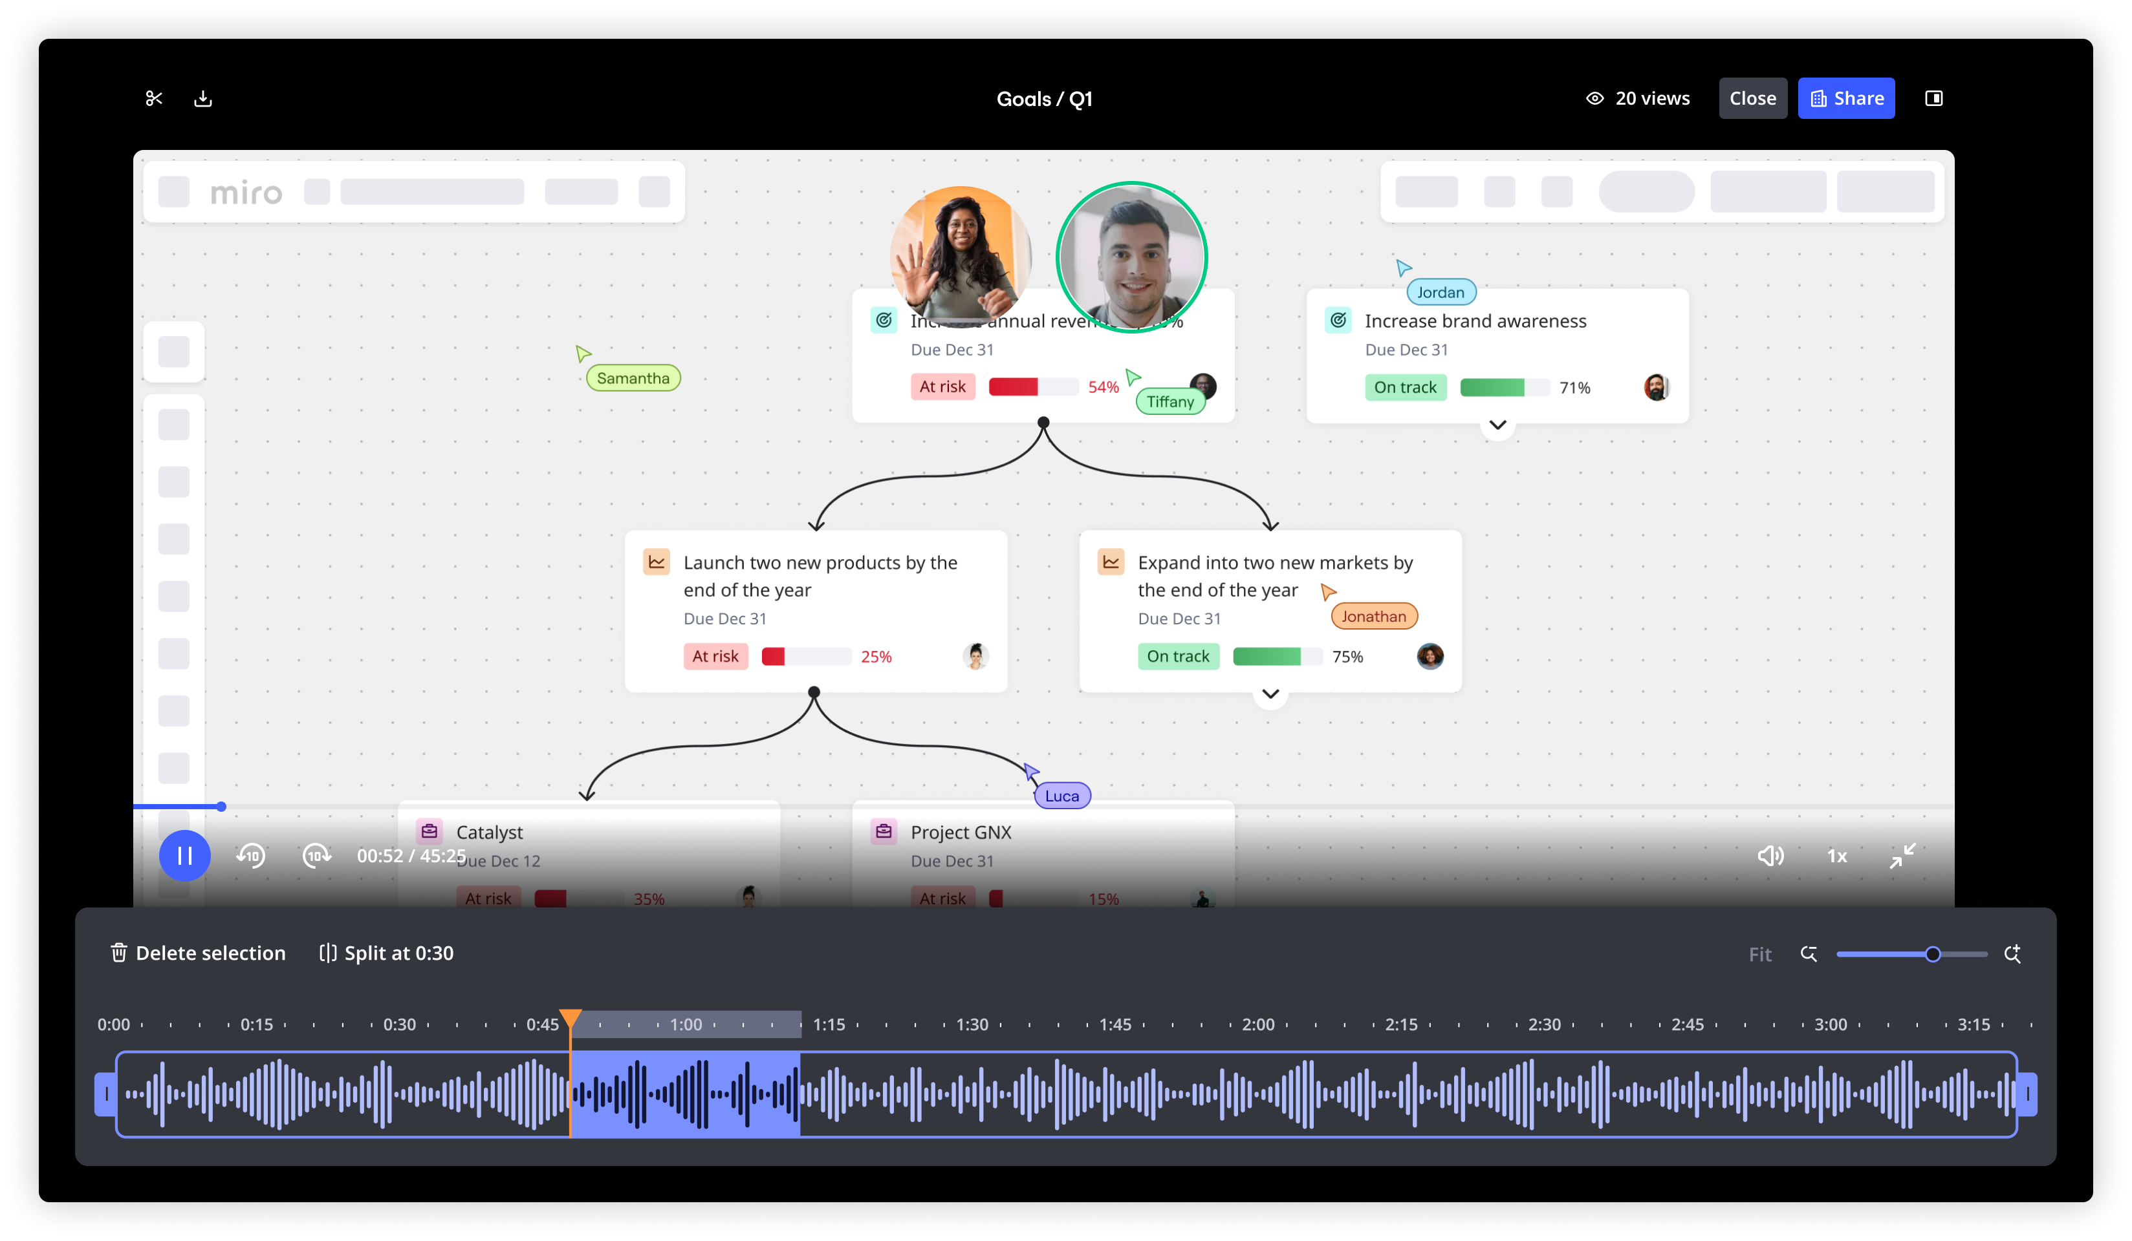2132x1241 pixels.
Task: Click the timeline zoom slider handle
Action: [1932, 953]
